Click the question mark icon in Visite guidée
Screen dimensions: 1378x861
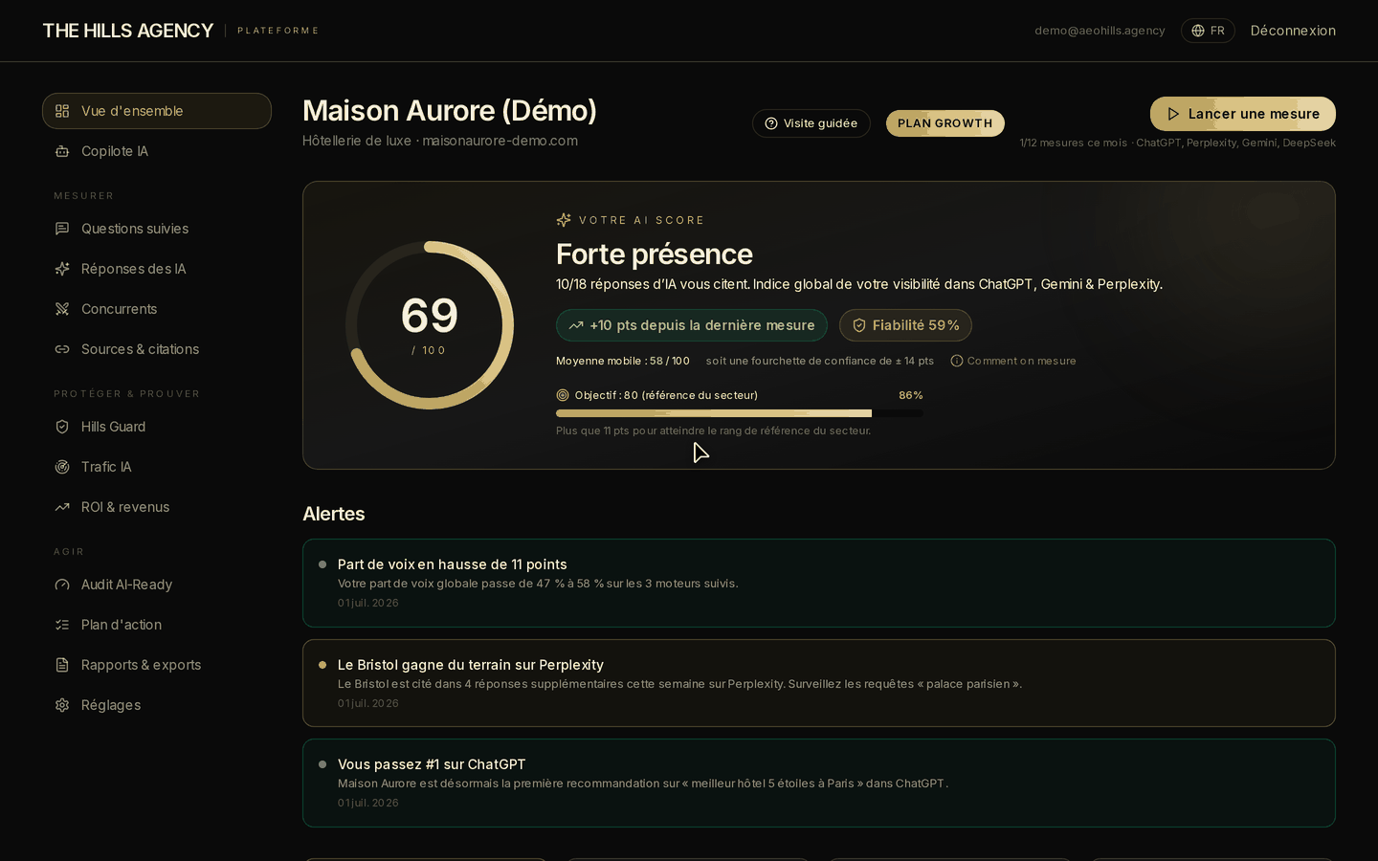coord(771,123)
